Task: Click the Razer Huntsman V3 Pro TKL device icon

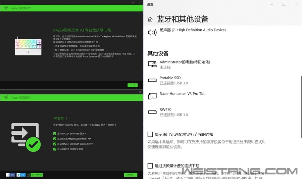Action: (152, 96)
